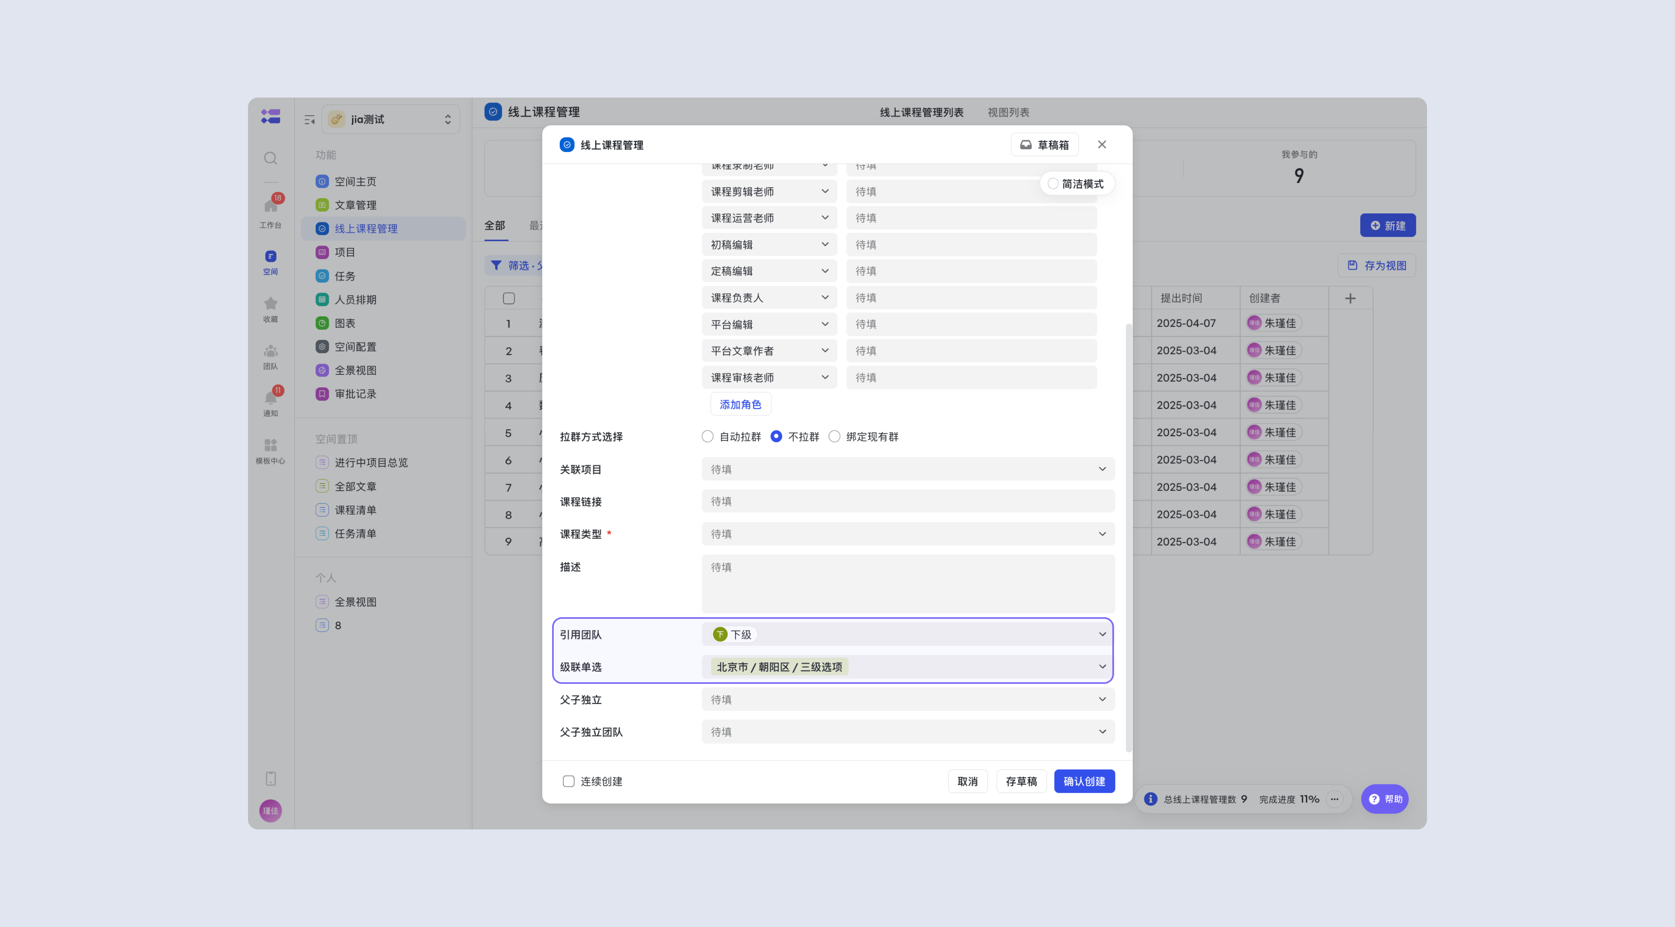Click the info icon in status bar

[x=1150, y=799]
